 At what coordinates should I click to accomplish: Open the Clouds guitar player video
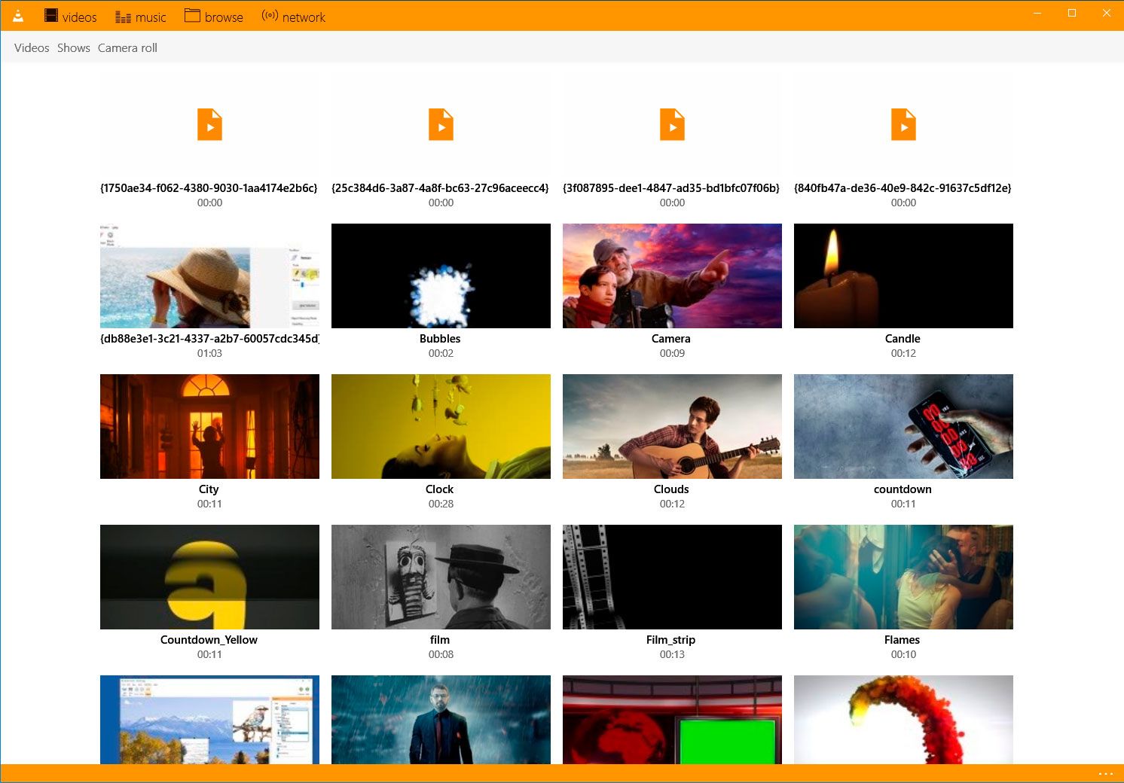672,426
